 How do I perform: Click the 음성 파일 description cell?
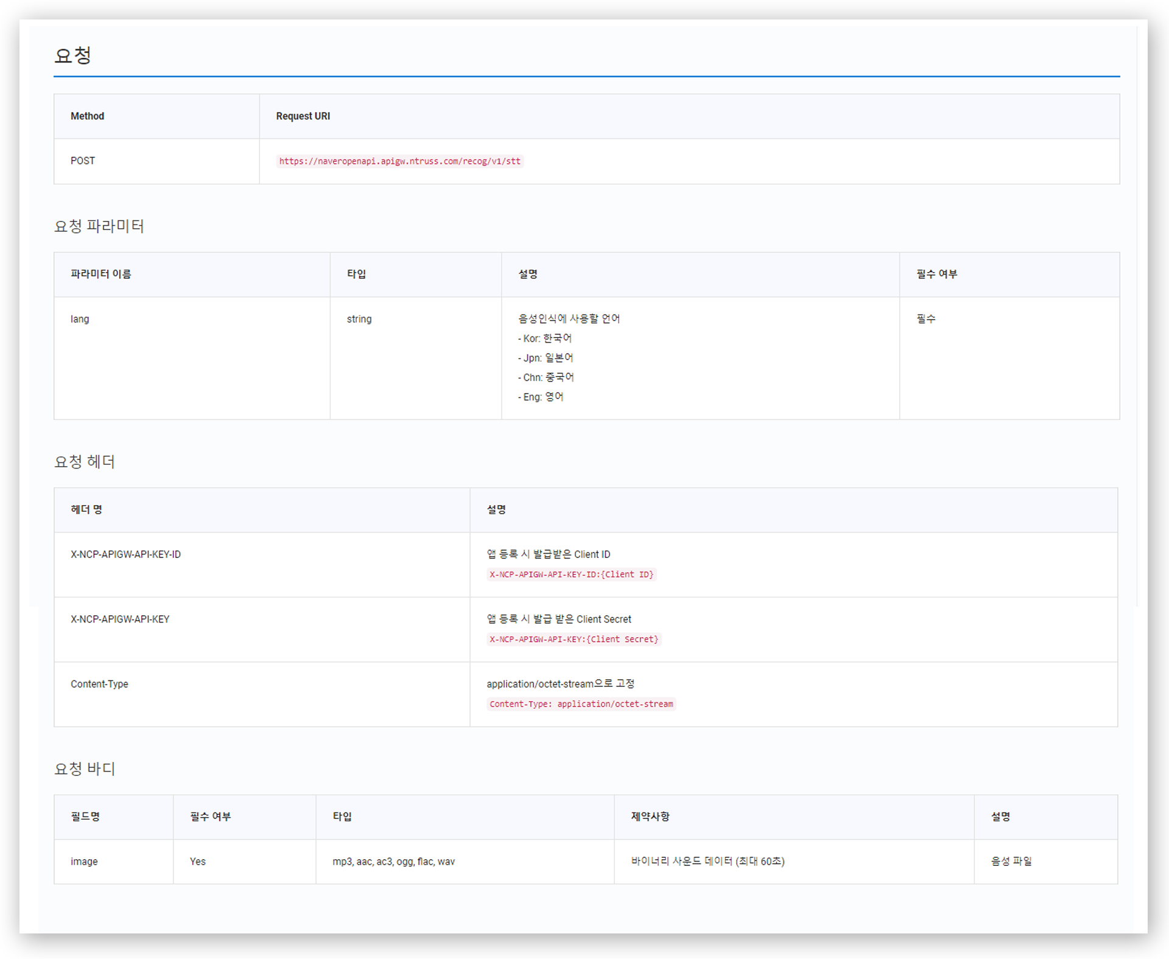1011,861
